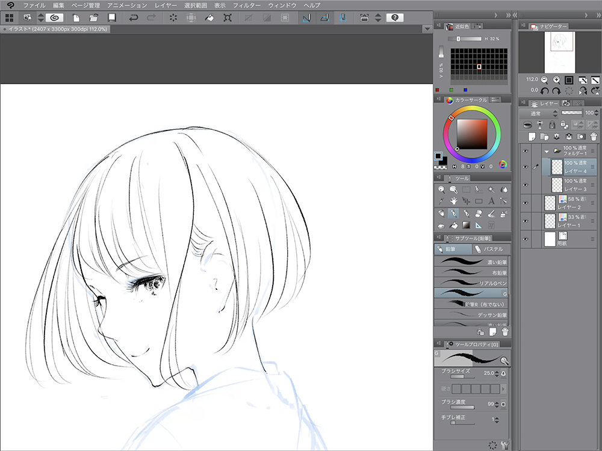The image size is (602, 451).
Task: Zoom out in Navigator panel
Action: pos(544,80)
